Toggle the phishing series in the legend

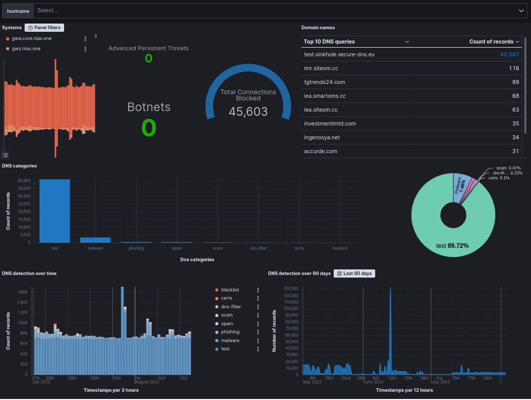pyautogui.click(x=231, y=332)
